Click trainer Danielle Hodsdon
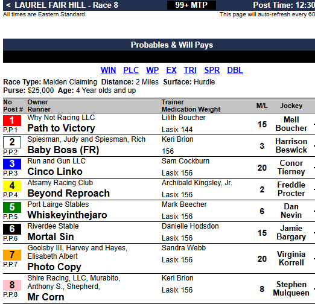 click(x=190, y=226)
